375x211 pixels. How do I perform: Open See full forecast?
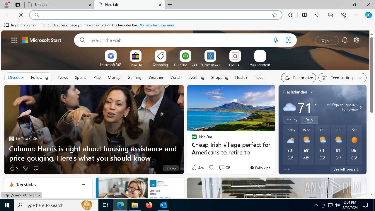pyautogui.click(x=346, y=169)
